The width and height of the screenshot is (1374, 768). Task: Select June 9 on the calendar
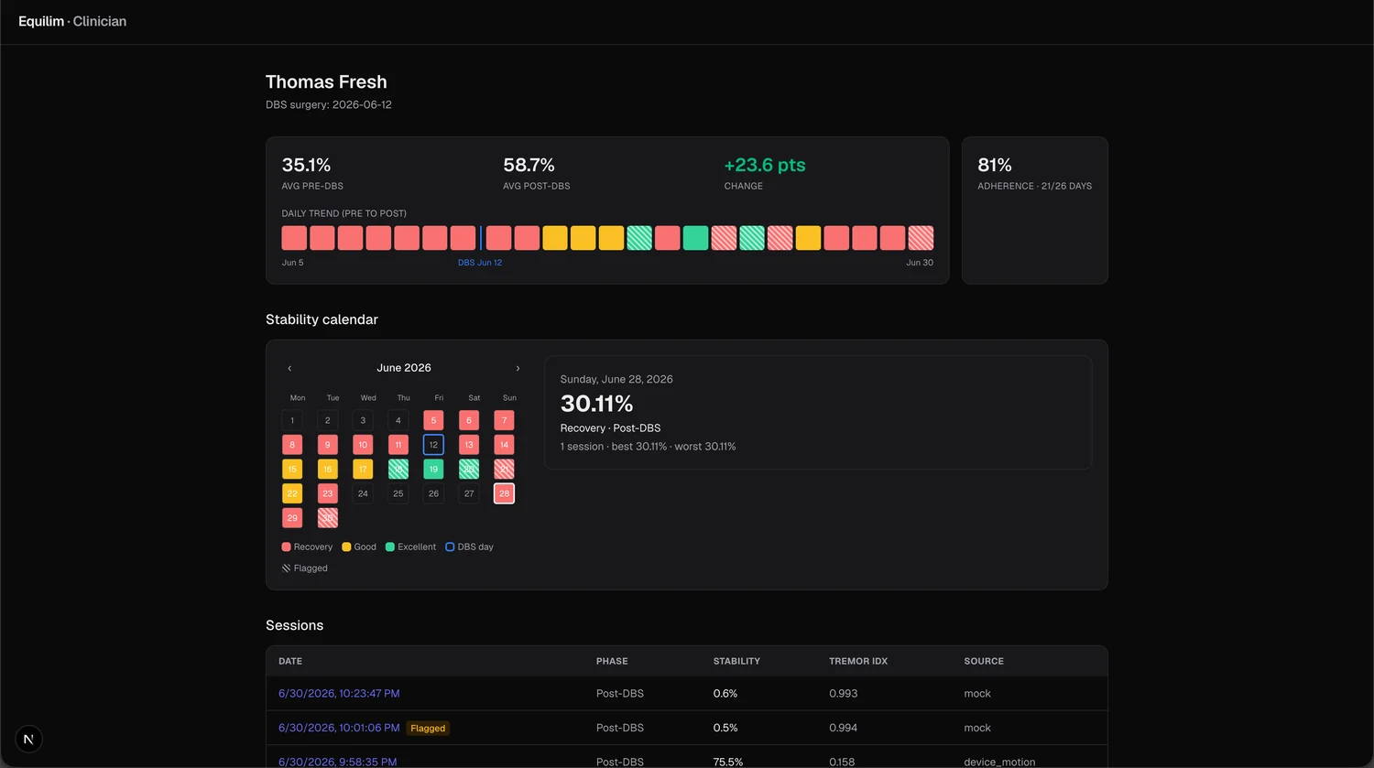point(327,445)
